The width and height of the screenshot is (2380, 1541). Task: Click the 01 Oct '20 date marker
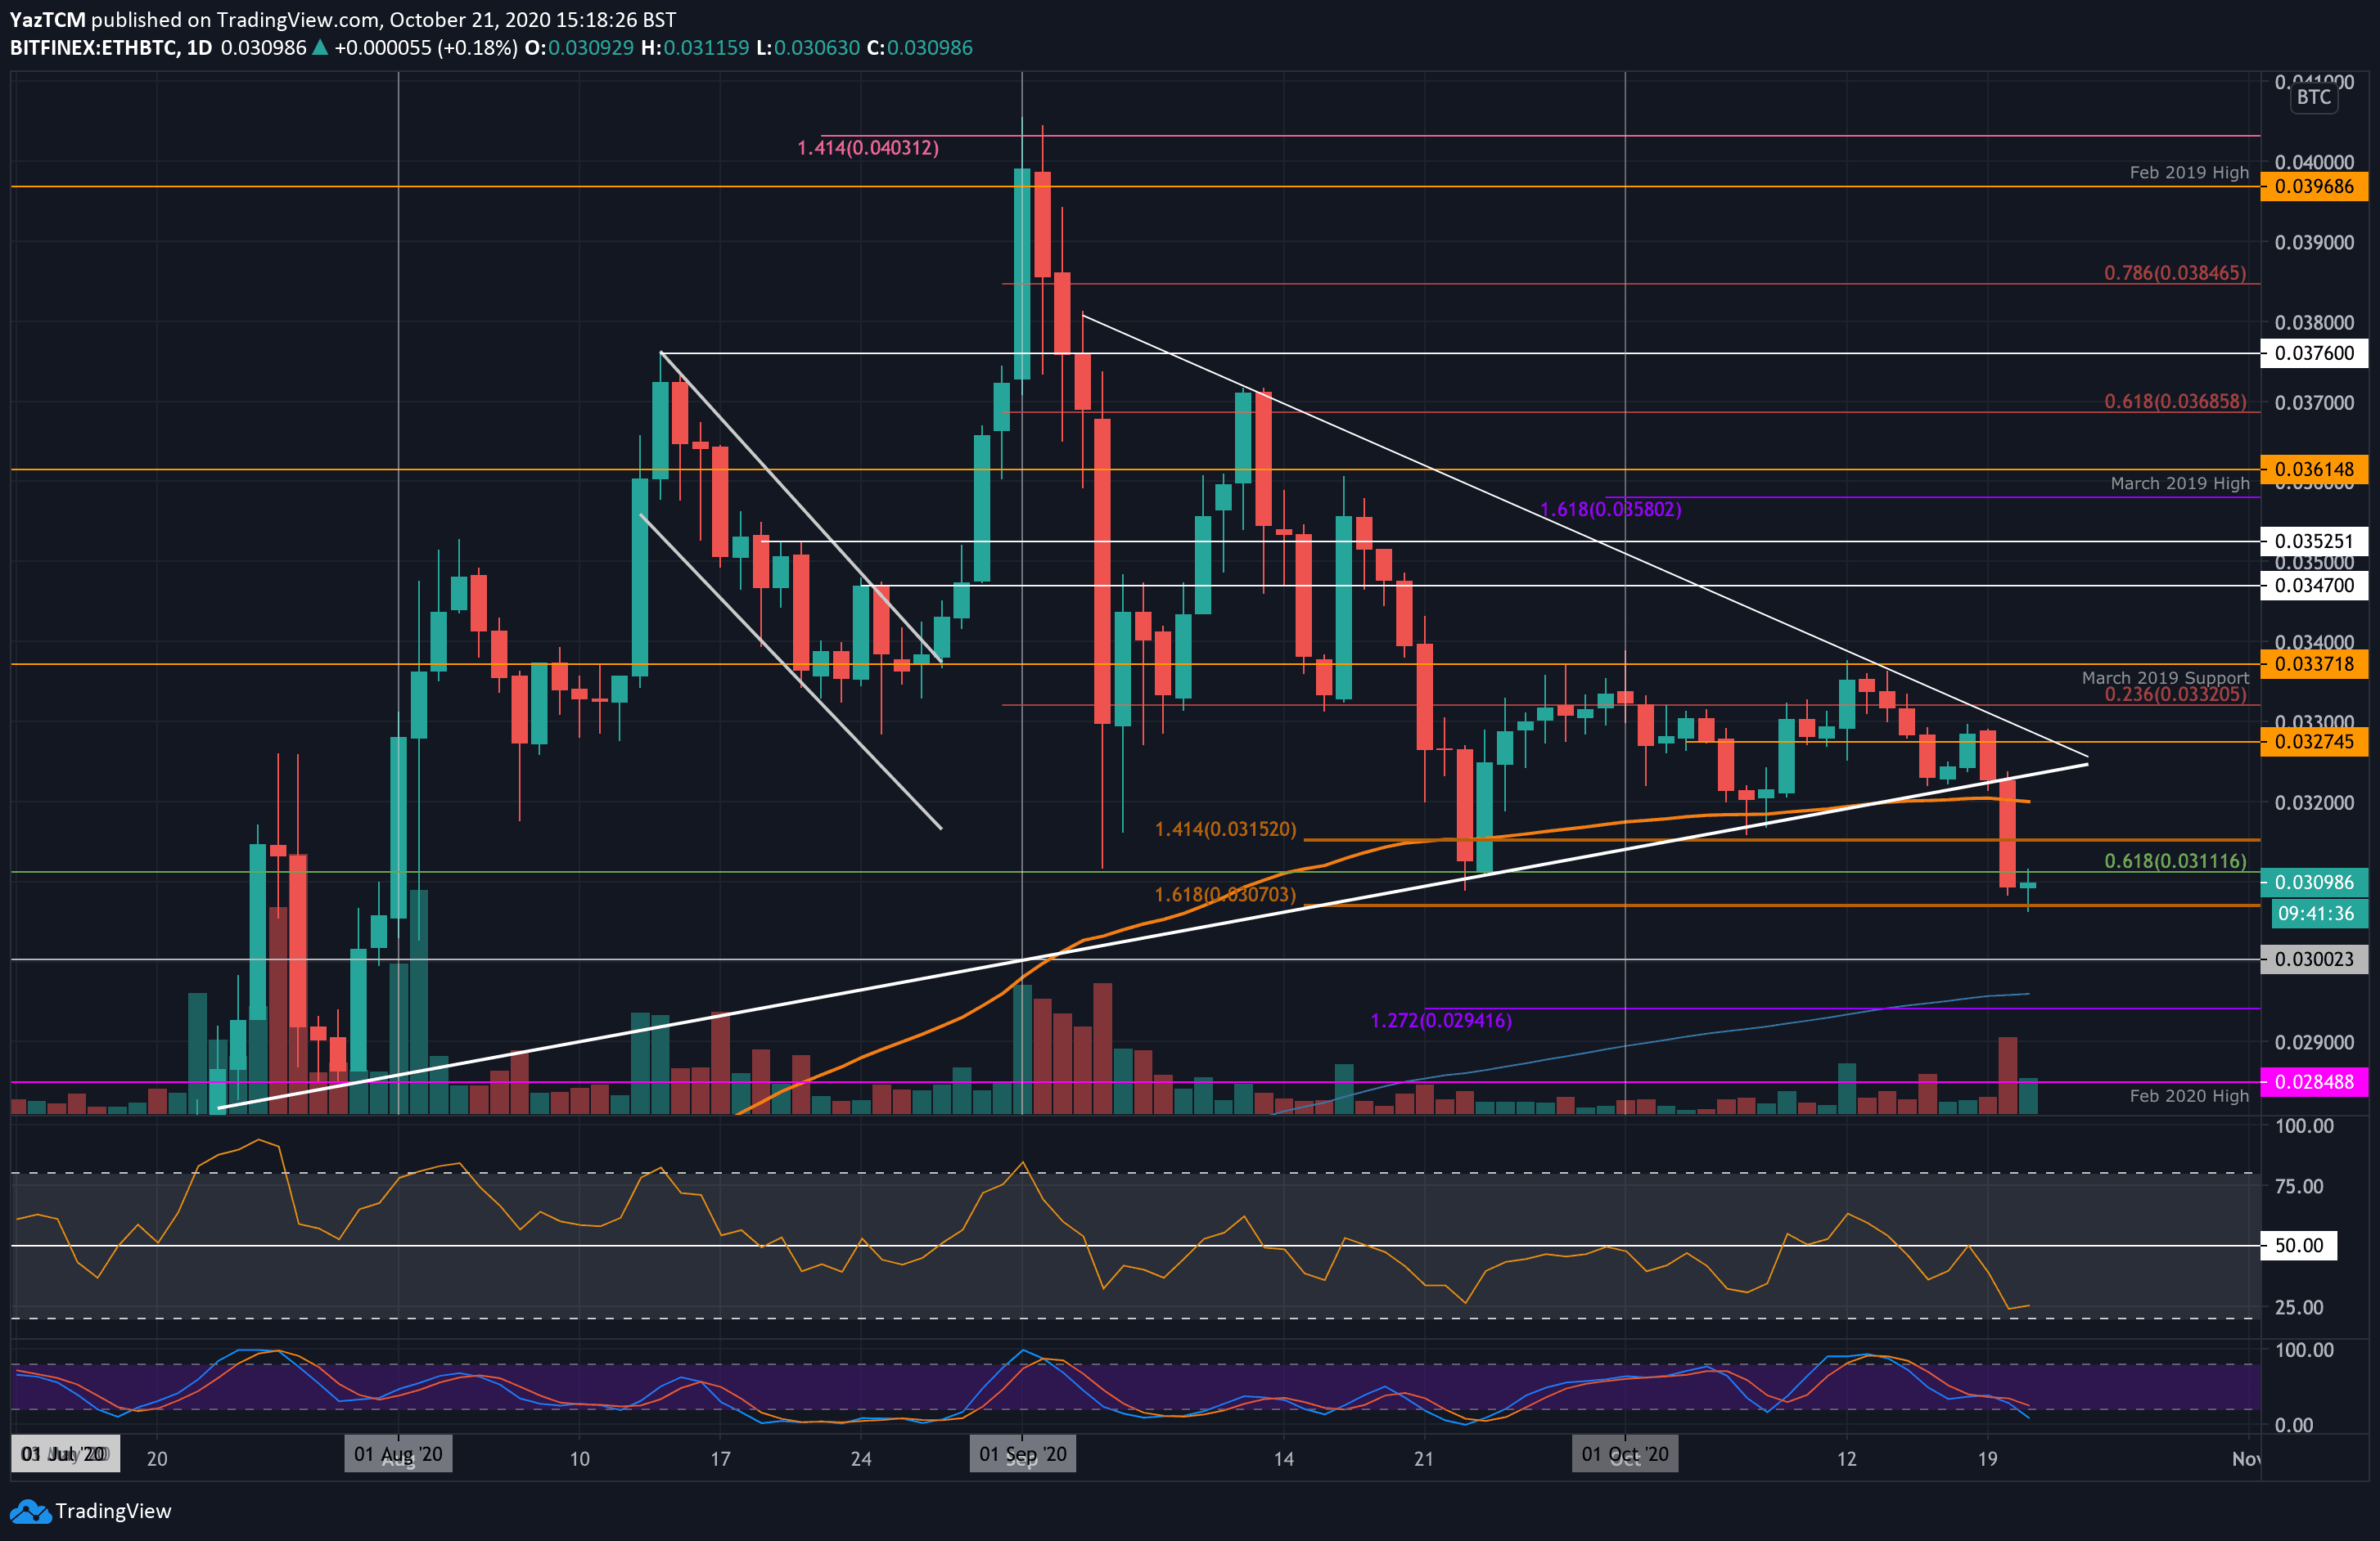1625,1454
